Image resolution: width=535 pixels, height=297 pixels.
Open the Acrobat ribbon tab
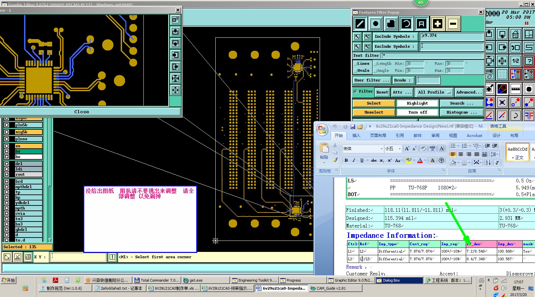[474, 135]
